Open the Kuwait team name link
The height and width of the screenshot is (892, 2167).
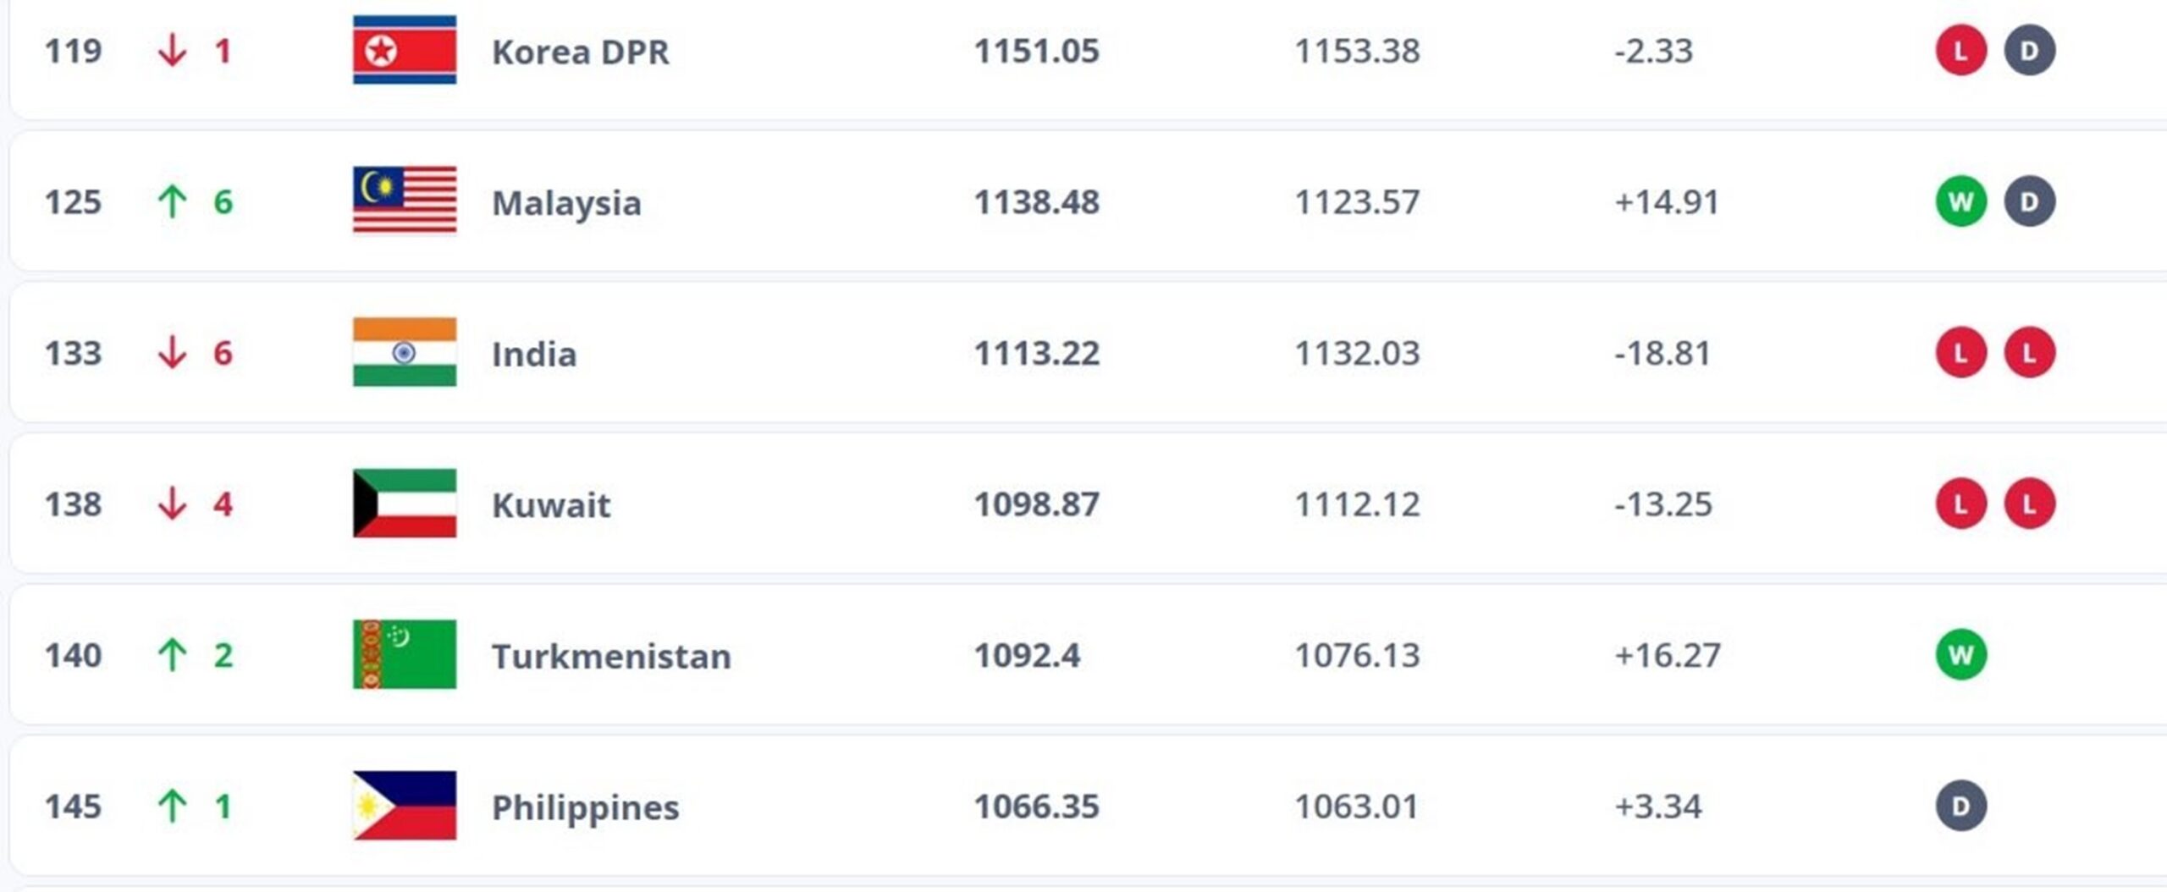(x=551, y=505)
